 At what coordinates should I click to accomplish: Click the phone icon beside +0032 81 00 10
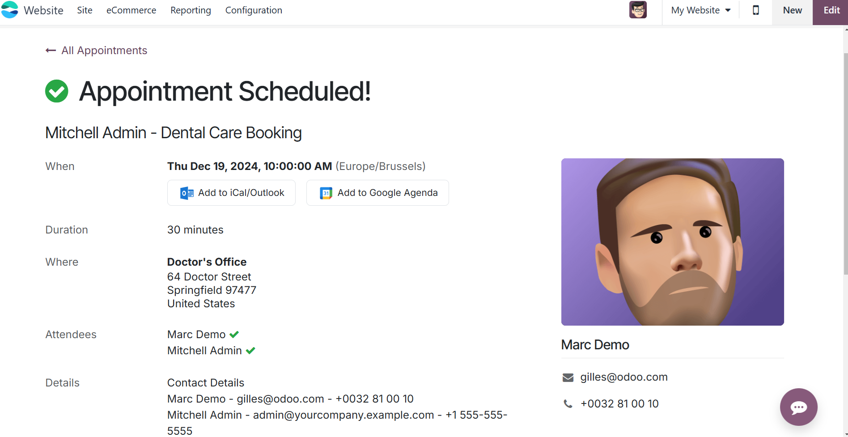click(x=568, y=404)
